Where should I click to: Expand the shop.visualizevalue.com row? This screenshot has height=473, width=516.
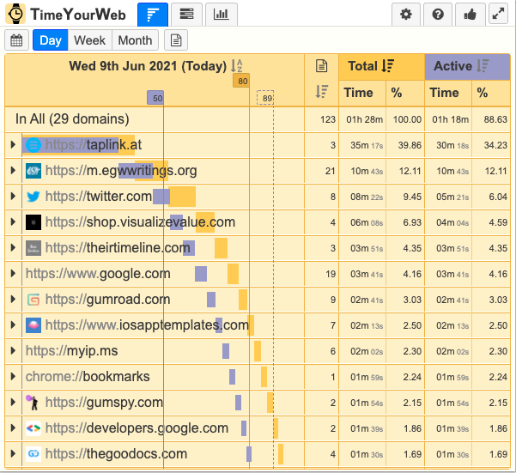tap(13, 221)
